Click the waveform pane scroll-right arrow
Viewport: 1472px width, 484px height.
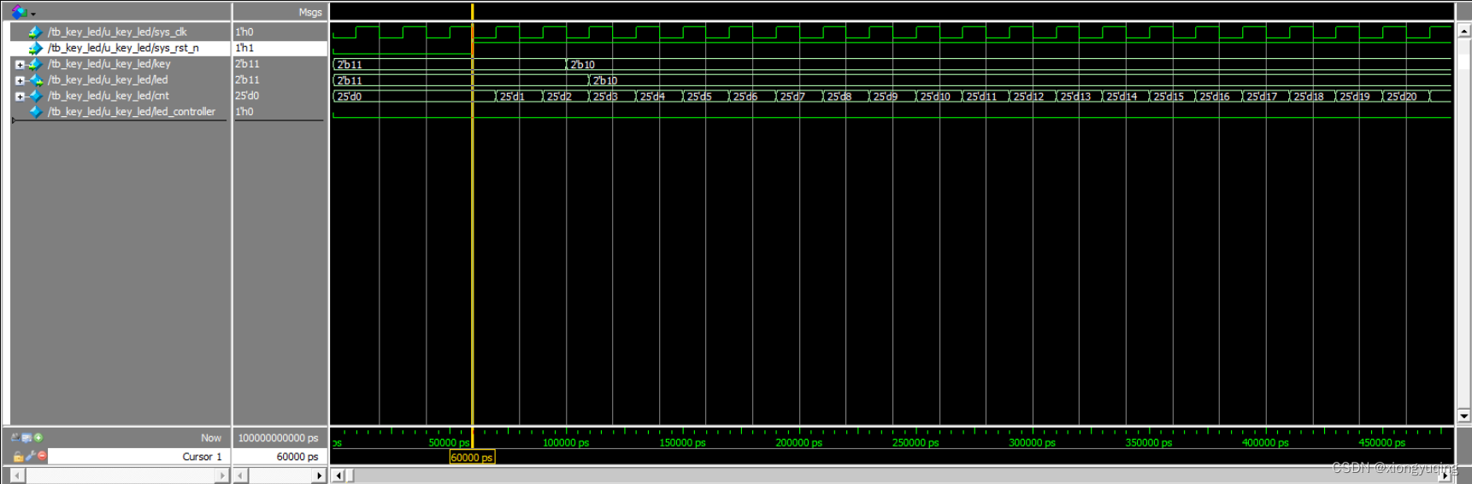(1446, 475)
